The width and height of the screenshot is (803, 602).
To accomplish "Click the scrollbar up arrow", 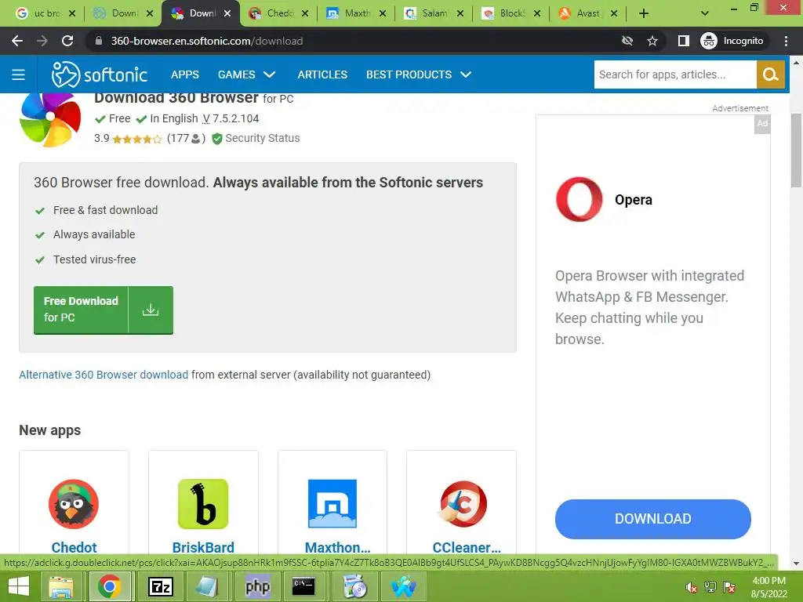I will click(796, 63).
